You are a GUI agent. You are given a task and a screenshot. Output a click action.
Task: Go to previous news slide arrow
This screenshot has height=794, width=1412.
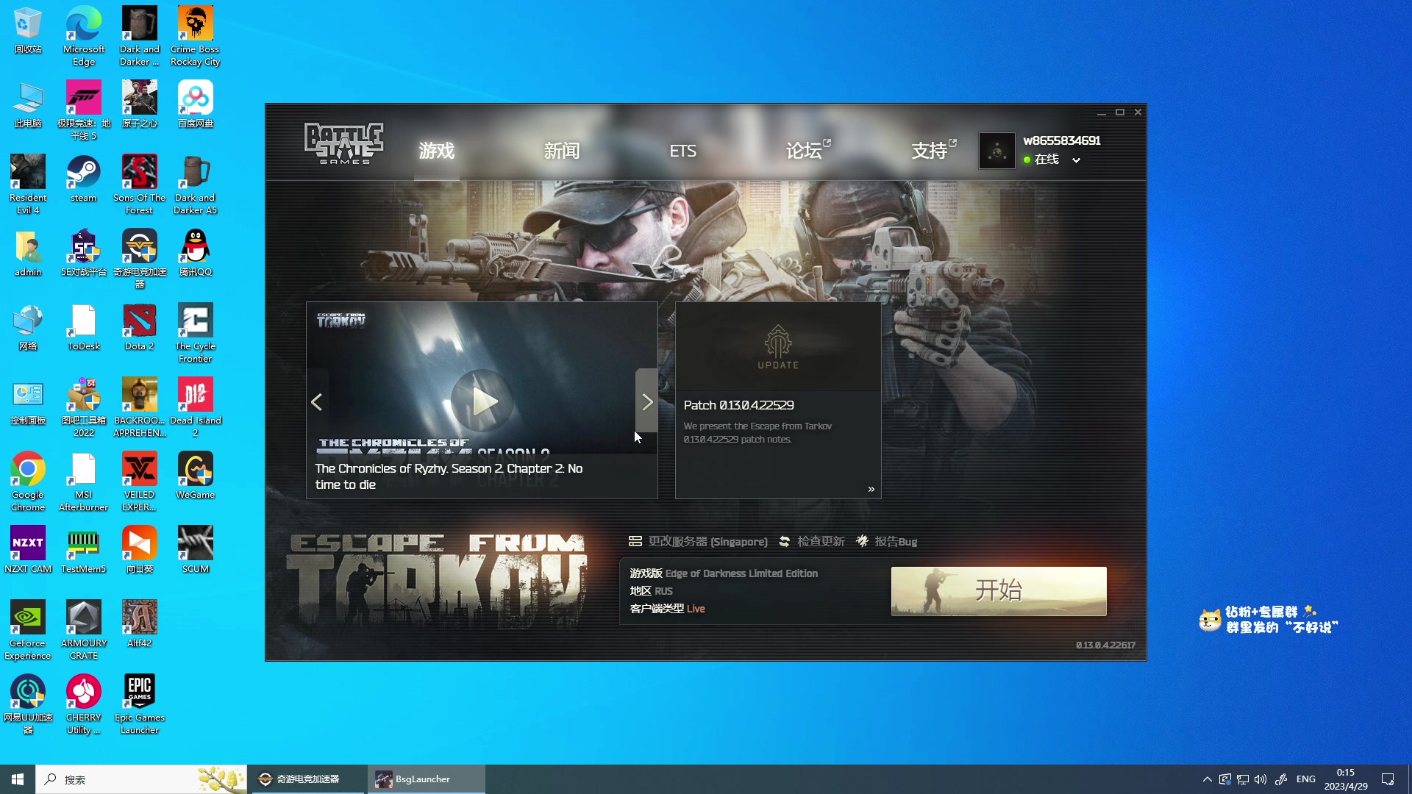pos(317,401)
